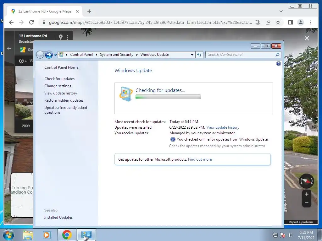This screenshot has width=322, height=241.
Task: Click Chrome forward button
Action: pos(21,22)
